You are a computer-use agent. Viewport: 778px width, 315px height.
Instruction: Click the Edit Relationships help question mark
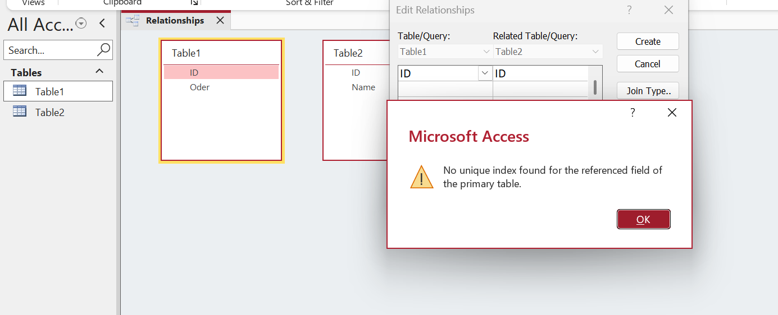[x=629, y=10]
